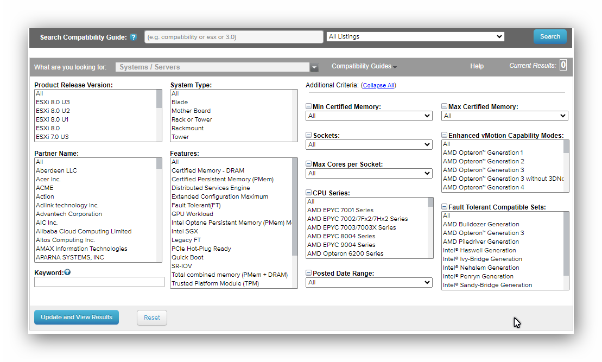602x362 pixels.
Task: Select ESXi 8.0 U2 release version
Action: pos(53,111)
